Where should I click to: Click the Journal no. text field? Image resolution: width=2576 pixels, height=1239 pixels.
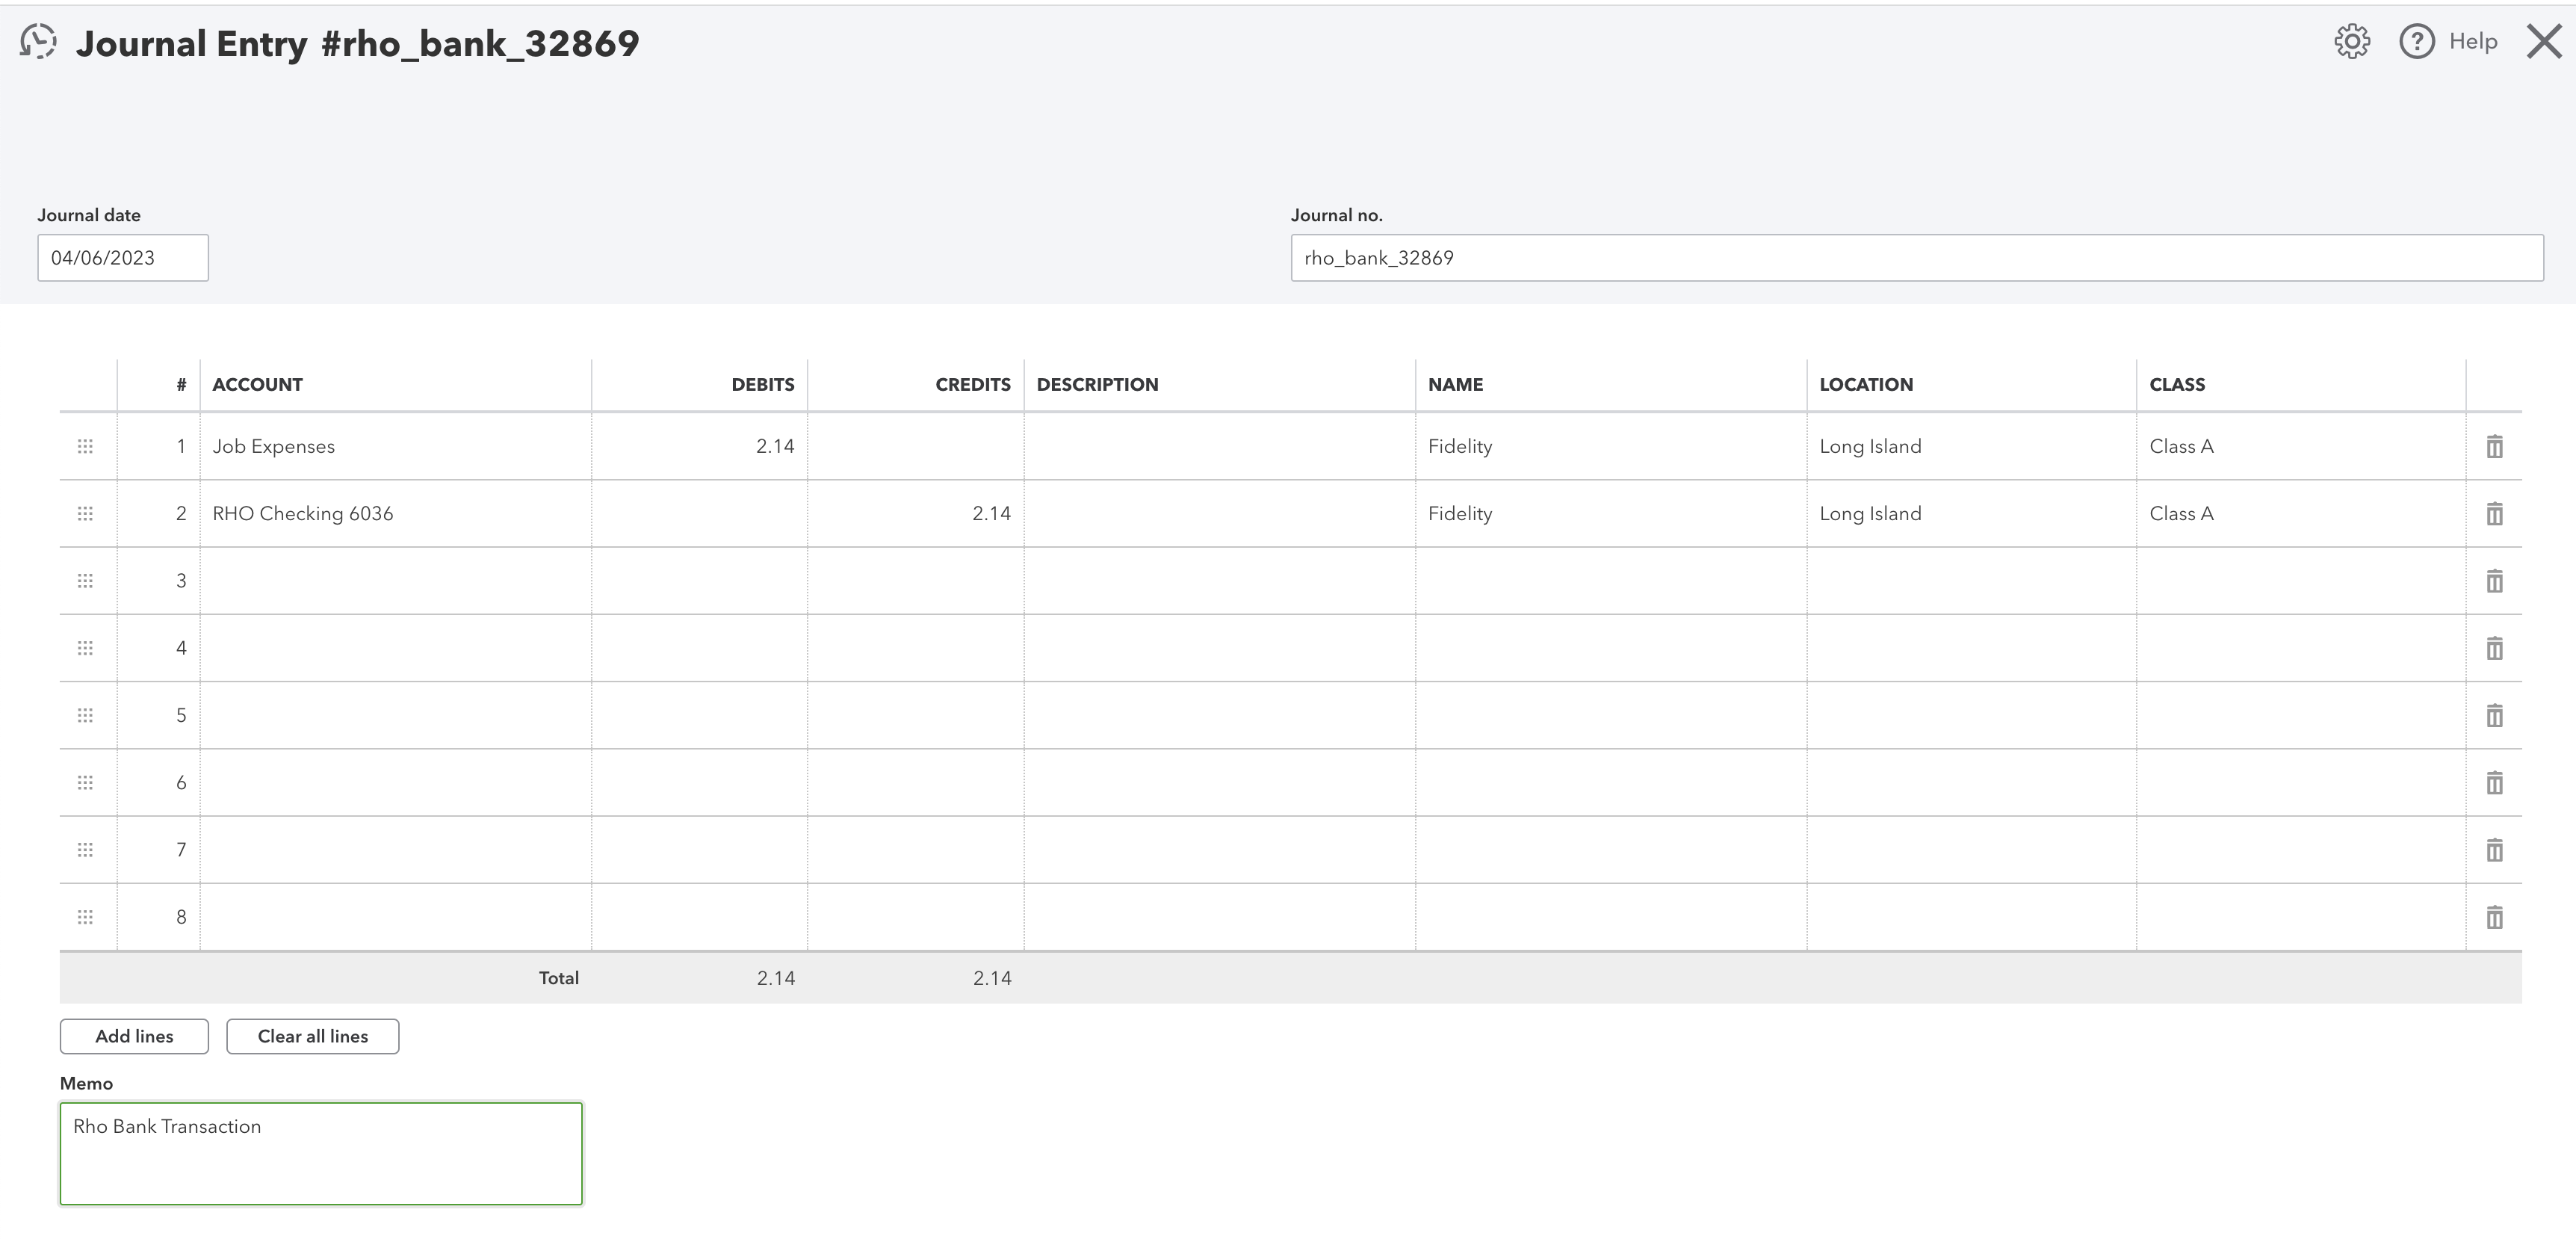[x=1917, y=258]
